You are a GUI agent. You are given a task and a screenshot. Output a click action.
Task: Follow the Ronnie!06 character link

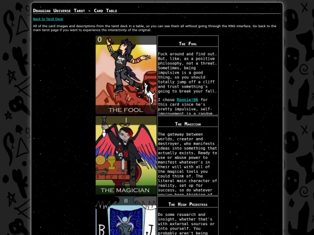click(x=187, y=100)
